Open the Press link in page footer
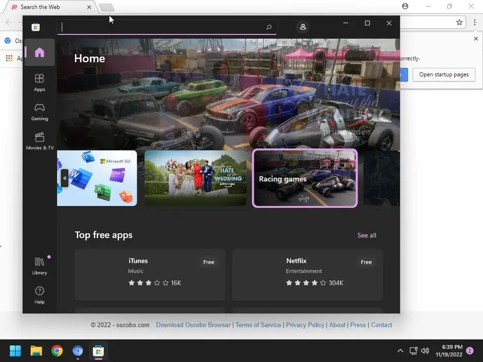483x362 pixels. click(358, 325)
